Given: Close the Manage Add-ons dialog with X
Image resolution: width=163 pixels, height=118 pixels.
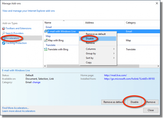Looking at the screenshot, I should [x=157, y=3].
